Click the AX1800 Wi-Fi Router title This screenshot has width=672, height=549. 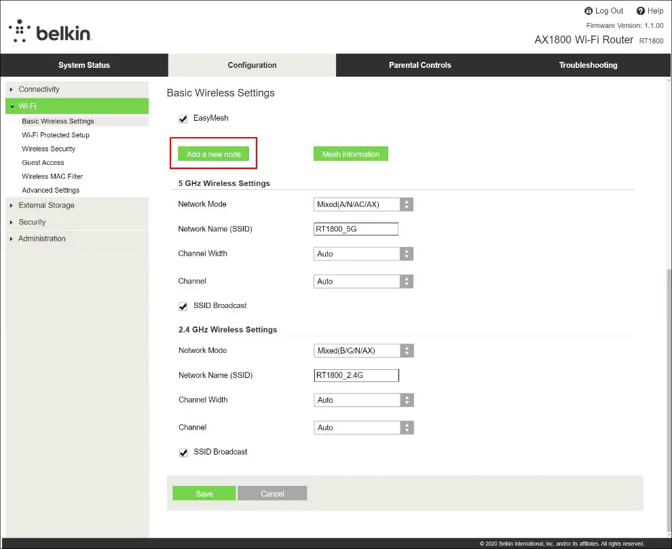pos(584,40)
